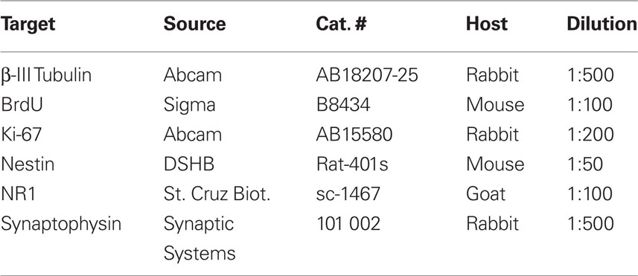
Task: Select the β-III Tubulin target cell
Action: [46, 76]
